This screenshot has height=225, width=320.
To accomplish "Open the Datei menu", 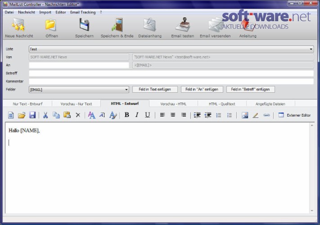I will click(9, 12).
